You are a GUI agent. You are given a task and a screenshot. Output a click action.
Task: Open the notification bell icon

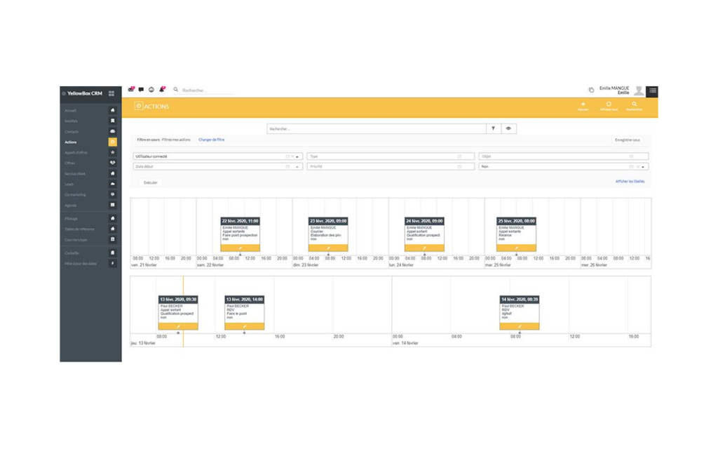click(162, 89)
